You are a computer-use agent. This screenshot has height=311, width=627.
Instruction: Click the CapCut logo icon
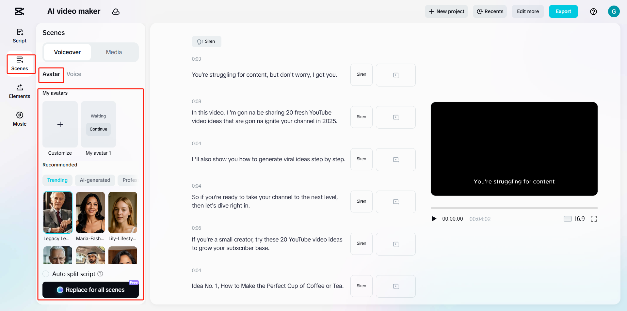(x=19, y=11)
